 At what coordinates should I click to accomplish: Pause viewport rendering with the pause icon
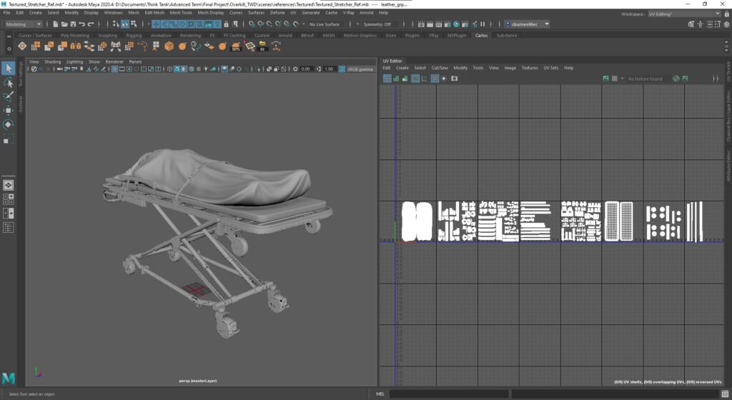(483, 24)
